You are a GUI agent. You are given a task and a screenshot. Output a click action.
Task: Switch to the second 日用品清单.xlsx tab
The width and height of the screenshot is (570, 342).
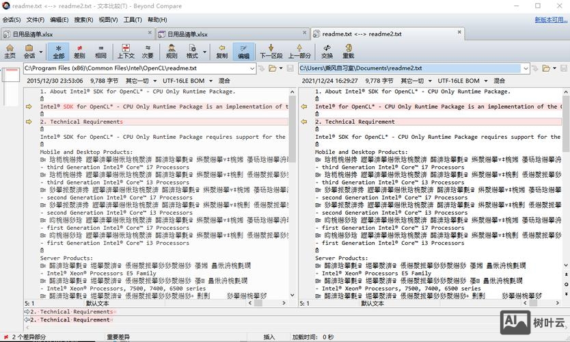coord(232,34)
